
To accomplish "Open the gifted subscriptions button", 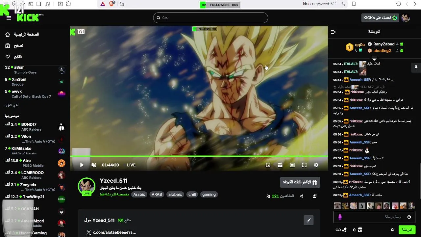I will tap(300, 182).
